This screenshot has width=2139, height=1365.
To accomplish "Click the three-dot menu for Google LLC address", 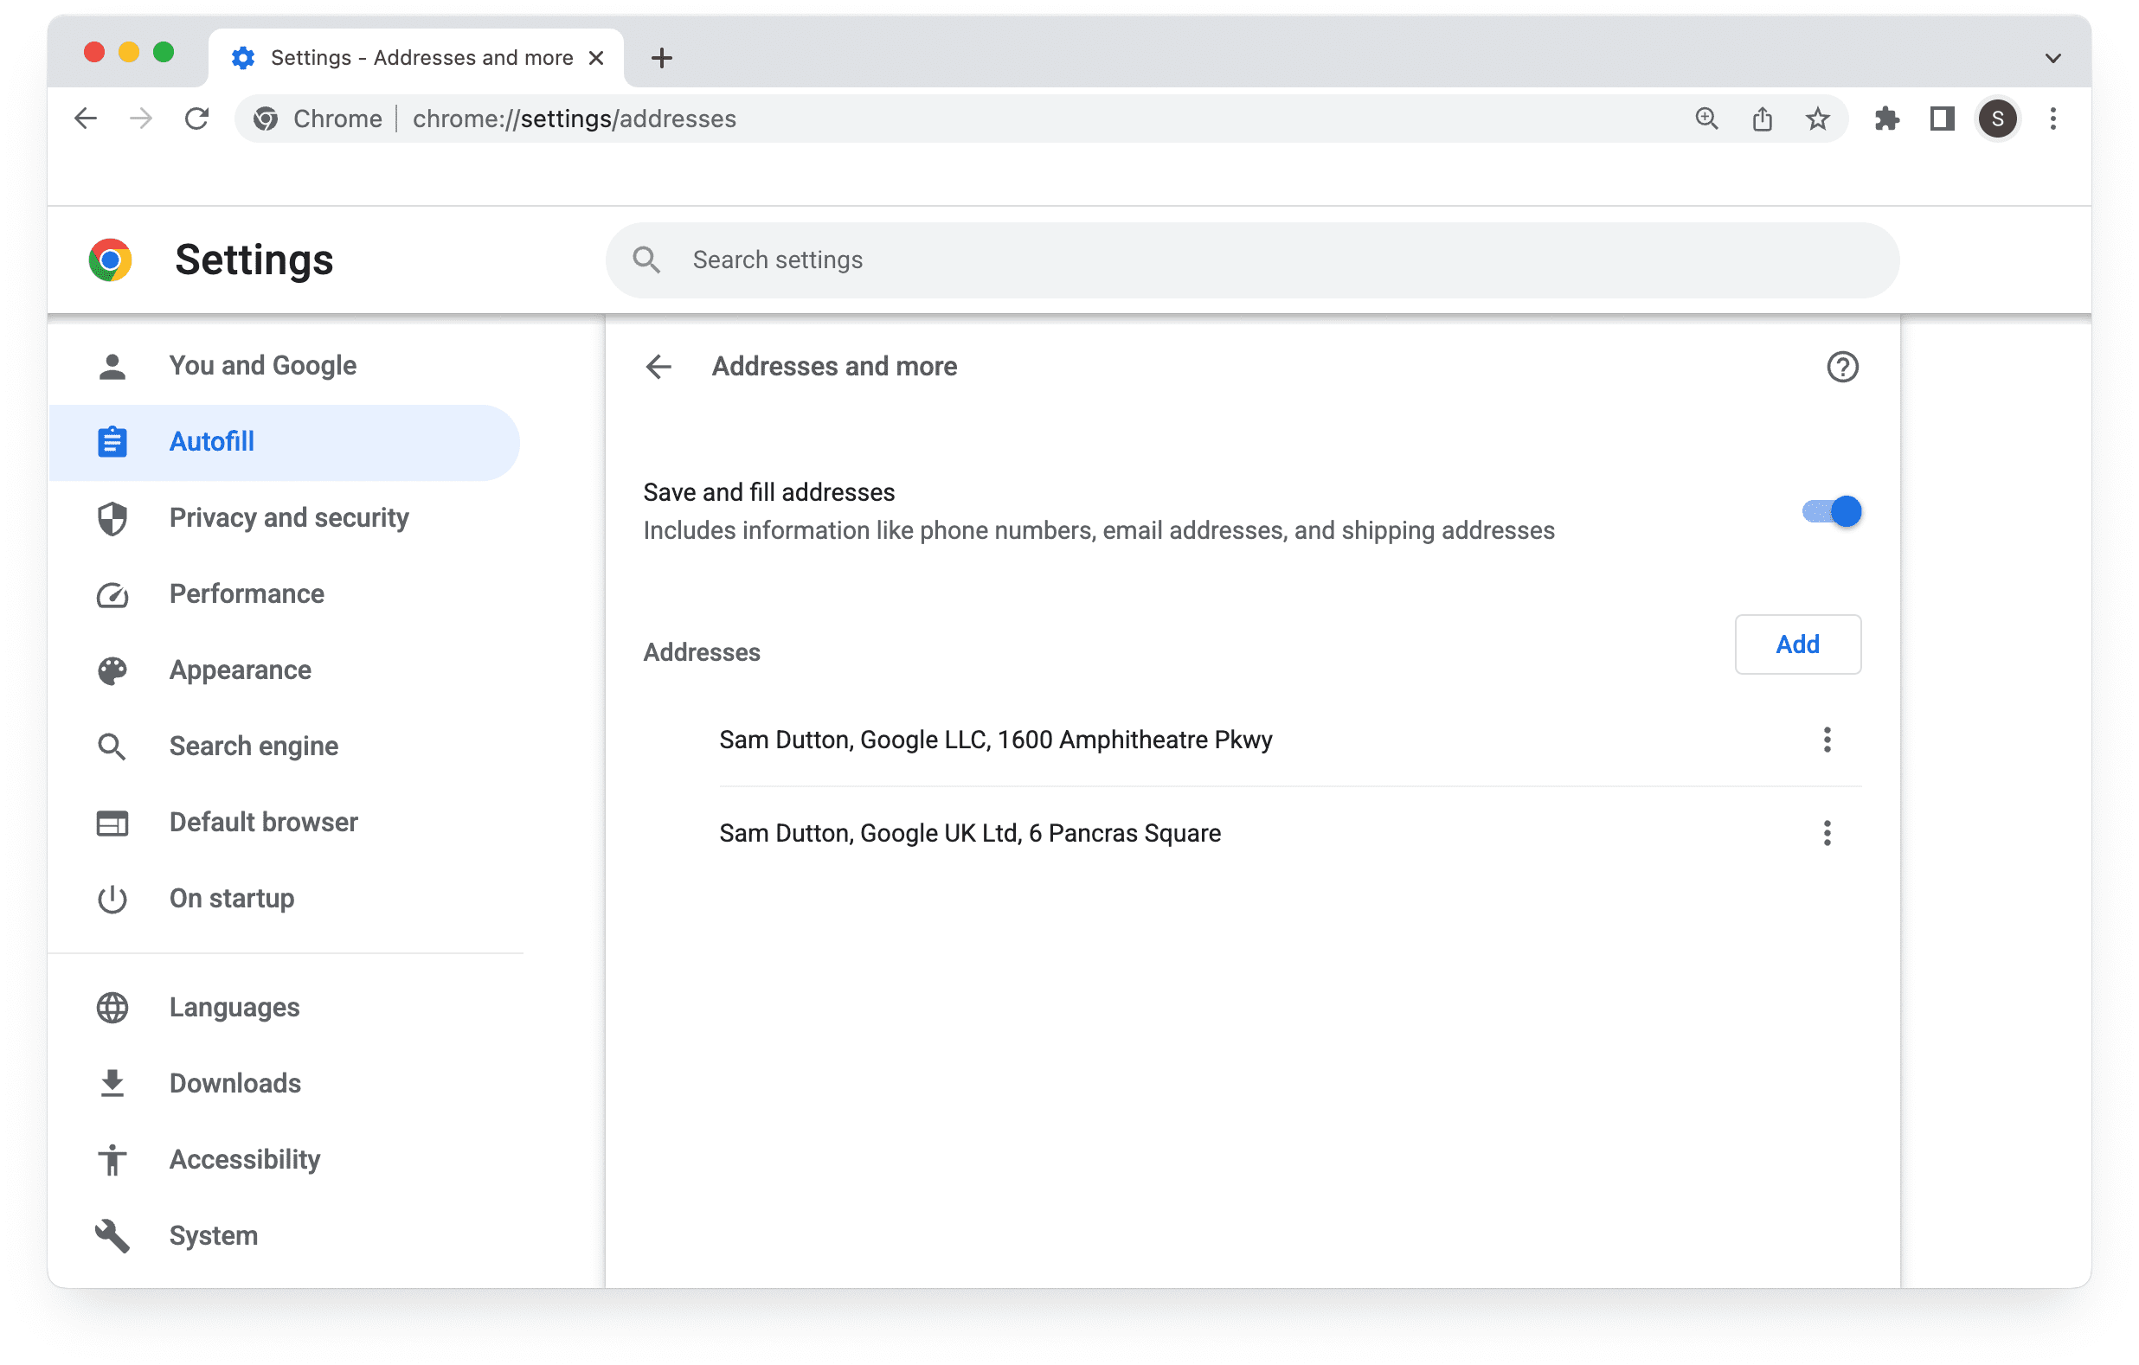I will click(1827, 740).
